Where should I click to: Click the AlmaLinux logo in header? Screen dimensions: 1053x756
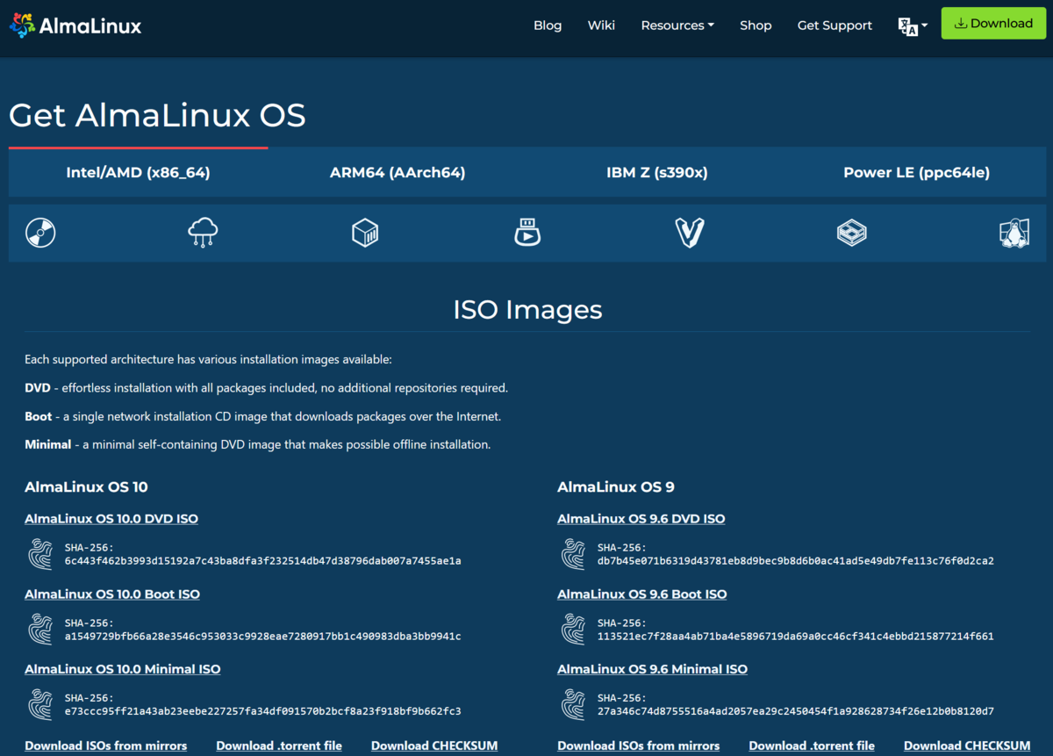75,25
